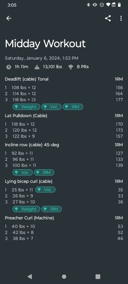
Task: Tap Incline row 1RM PR badge
Action: pyautogui.click(x=44, y=173)
